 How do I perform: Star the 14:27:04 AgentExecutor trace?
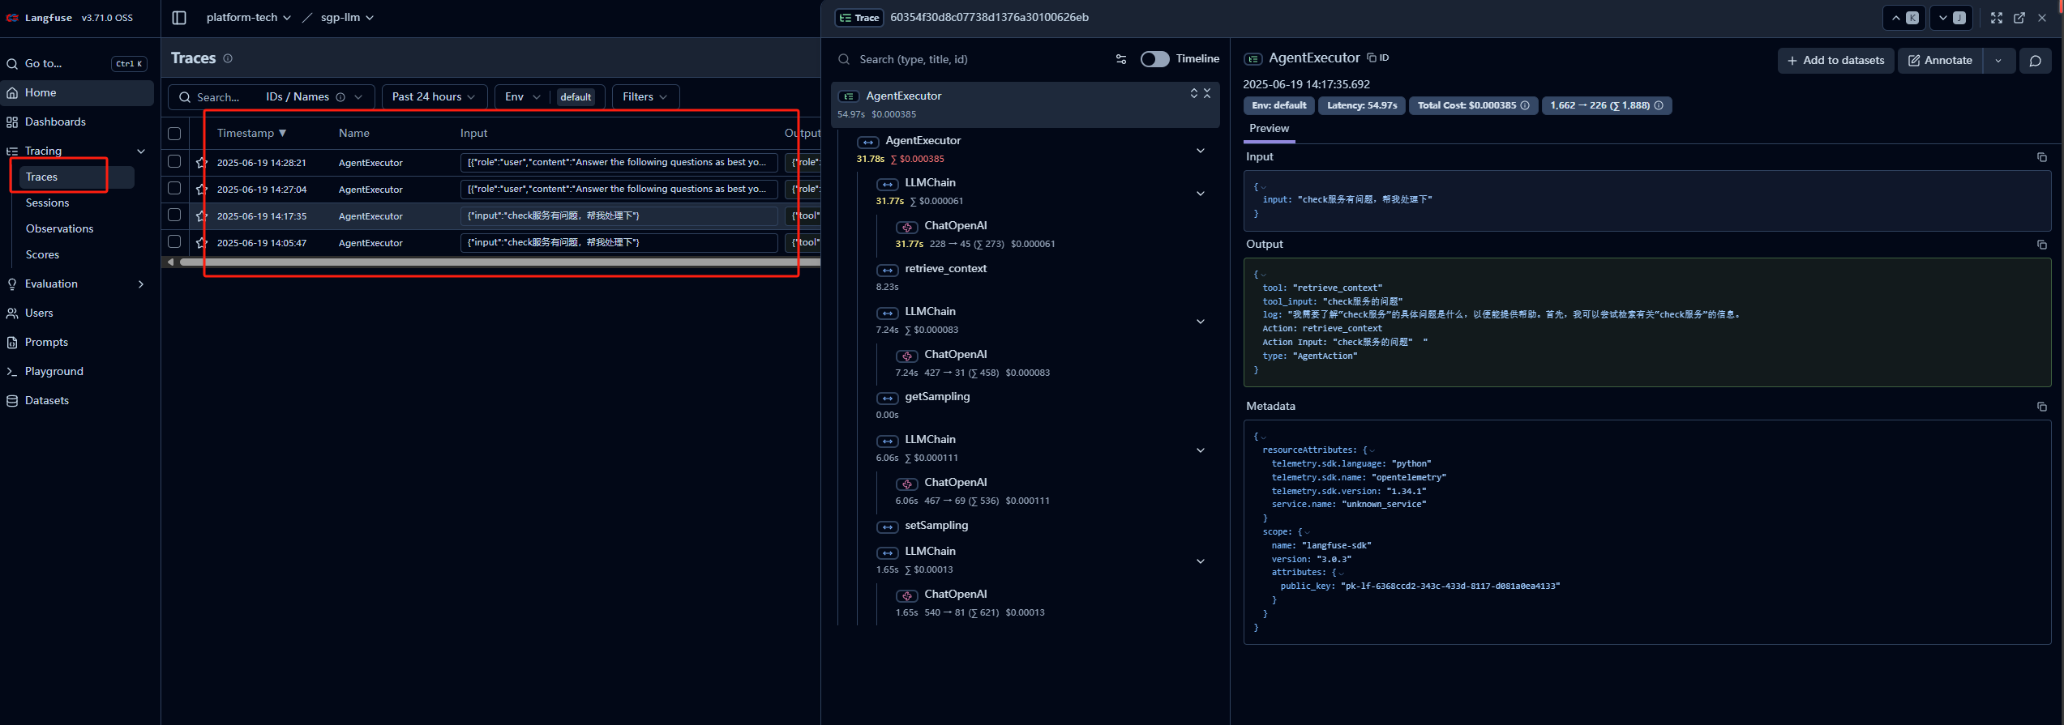point(202,190)
